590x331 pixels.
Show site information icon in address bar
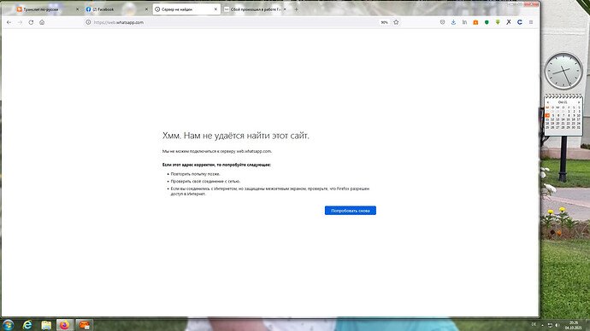tap(88, 22)
